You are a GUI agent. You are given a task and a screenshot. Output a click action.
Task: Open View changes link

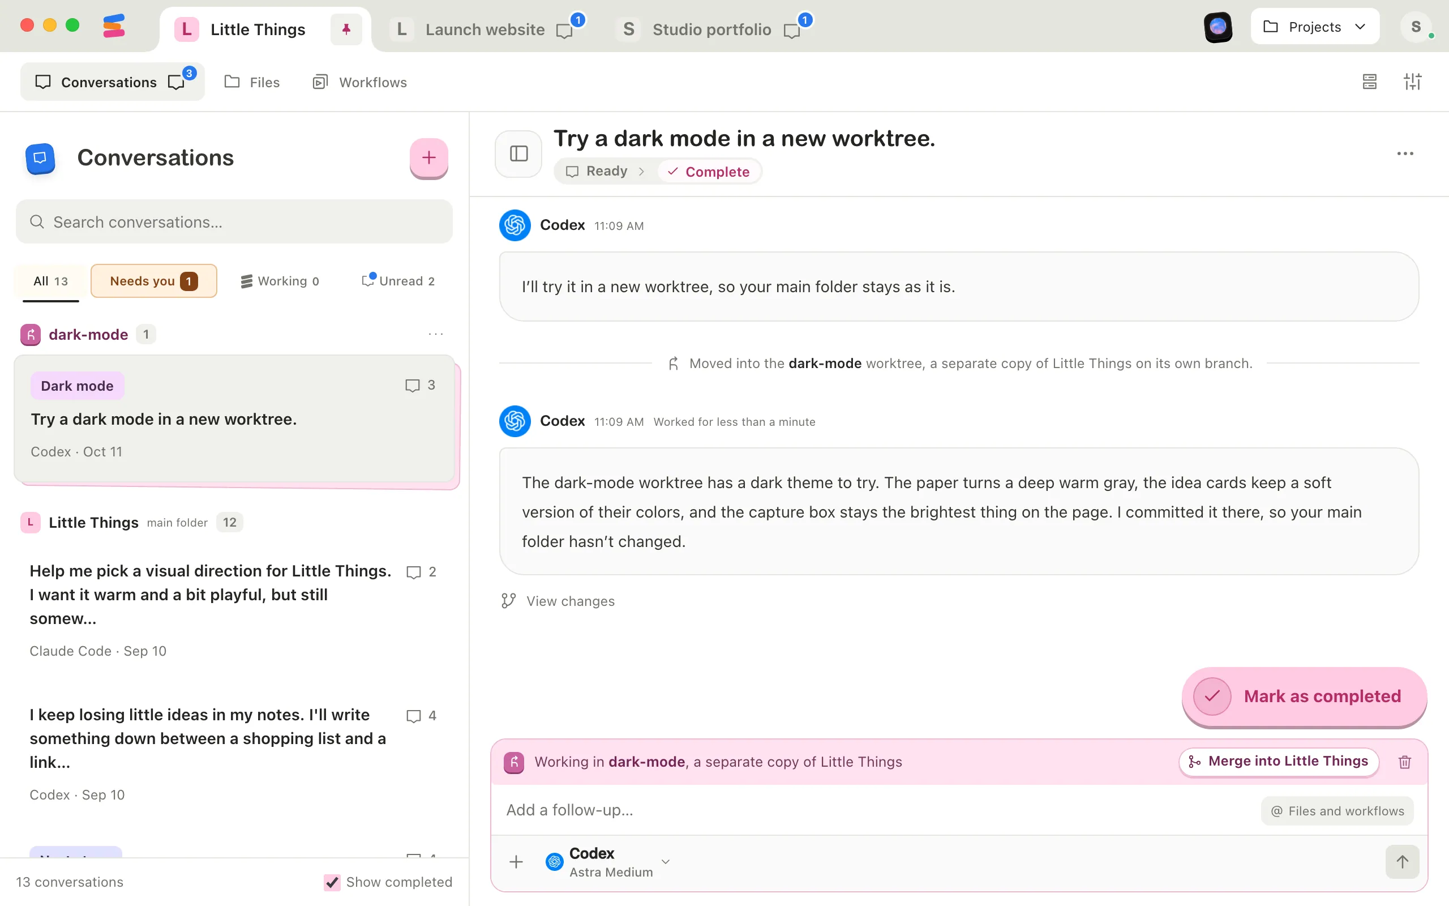click(x=558, y=601)
